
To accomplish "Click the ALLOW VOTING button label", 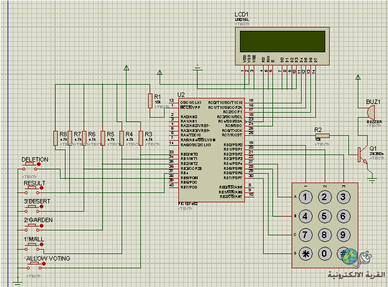I will pyautogui.click(x=48, y=258).
